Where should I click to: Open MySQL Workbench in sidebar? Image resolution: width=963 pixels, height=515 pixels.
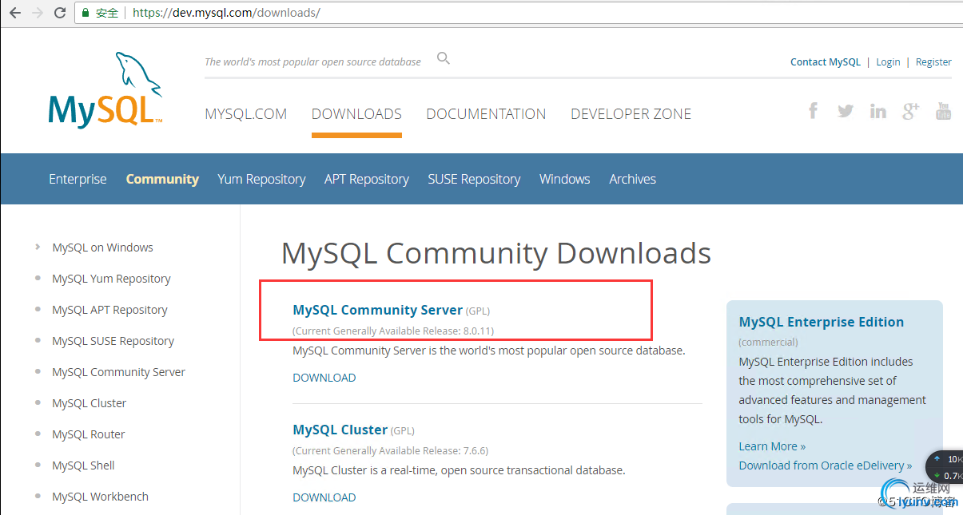[100, 497]
